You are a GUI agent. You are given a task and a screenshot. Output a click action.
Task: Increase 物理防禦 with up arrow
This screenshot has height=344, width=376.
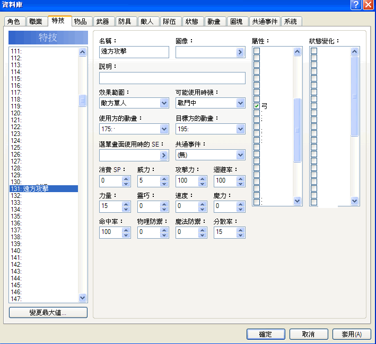pos(164,230)
